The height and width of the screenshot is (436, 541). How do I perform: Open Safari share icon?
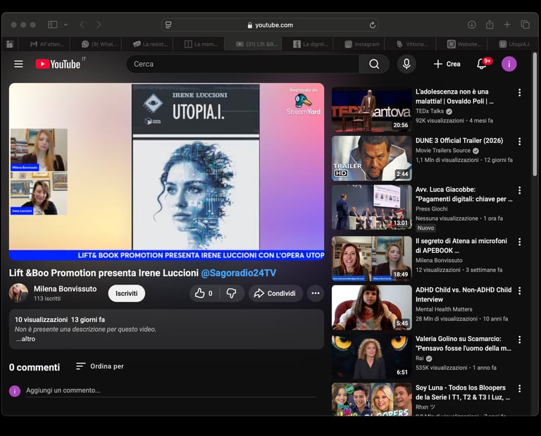coord(490,25)
